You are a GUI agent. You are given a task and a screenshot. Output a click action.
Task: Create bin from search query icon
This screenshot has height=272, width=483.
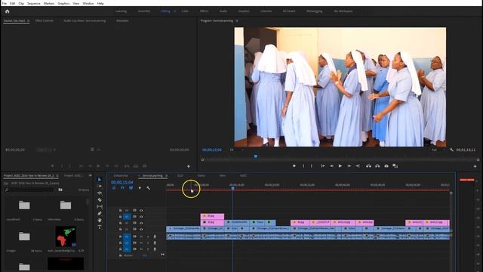coord(60,190)
